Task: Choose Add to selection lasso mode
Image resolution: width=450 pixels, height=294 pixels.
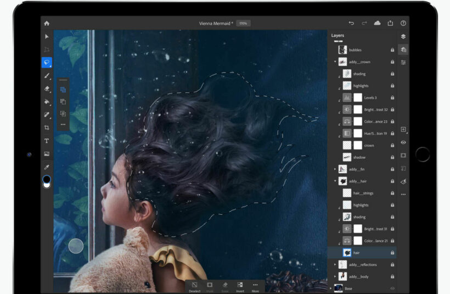Action: coord(63,90)
